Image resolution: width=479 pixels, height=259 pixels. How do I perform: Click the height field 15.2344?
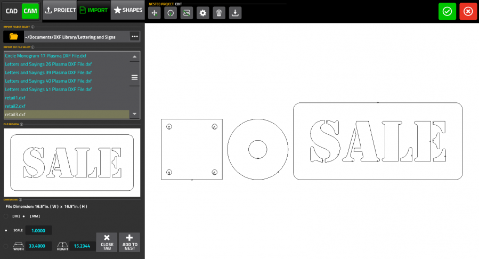[x=83, y=246]
